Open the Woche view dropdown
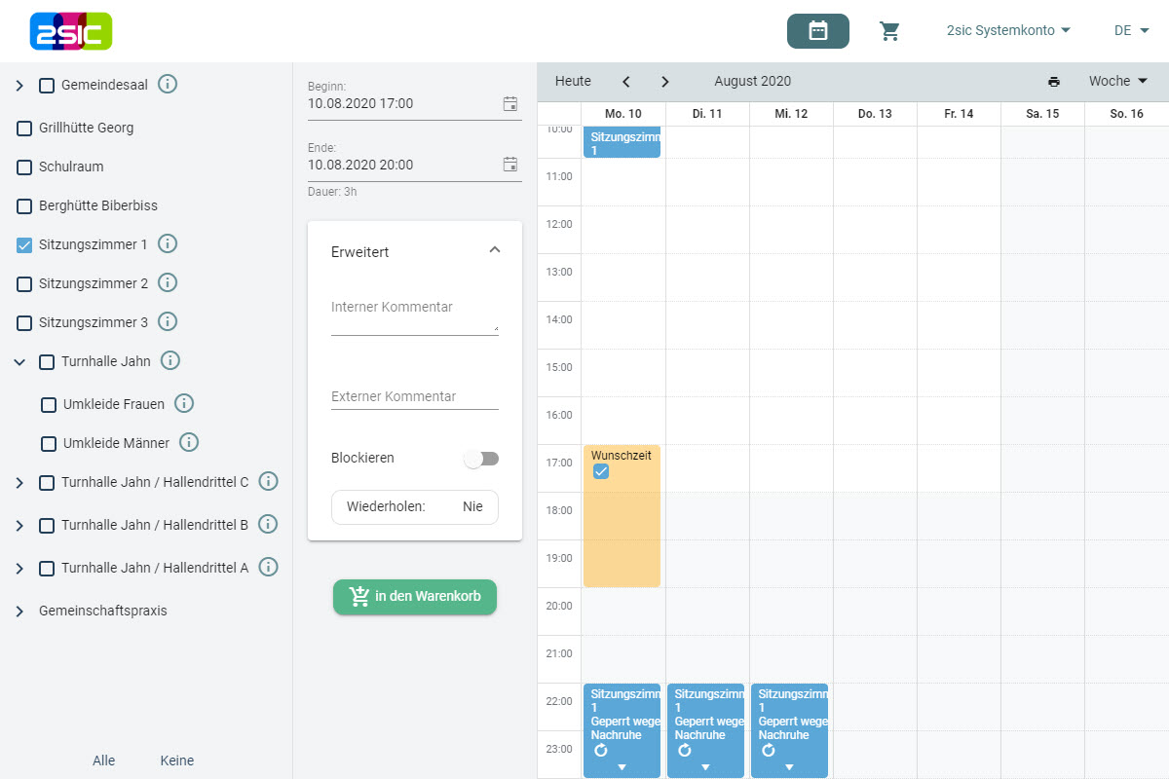 [x=1117, y=82]
